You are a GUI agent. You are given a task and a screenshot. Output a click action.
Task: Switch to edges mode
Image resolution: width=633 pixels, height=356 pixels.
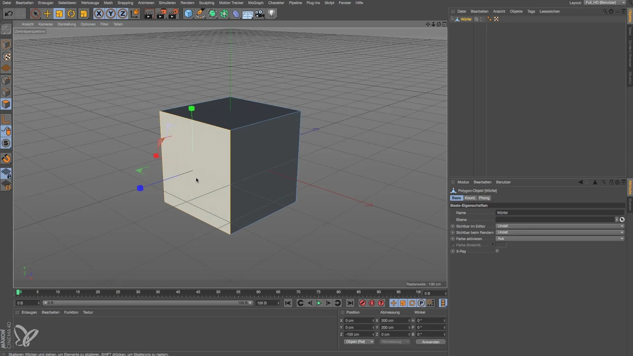6,92
